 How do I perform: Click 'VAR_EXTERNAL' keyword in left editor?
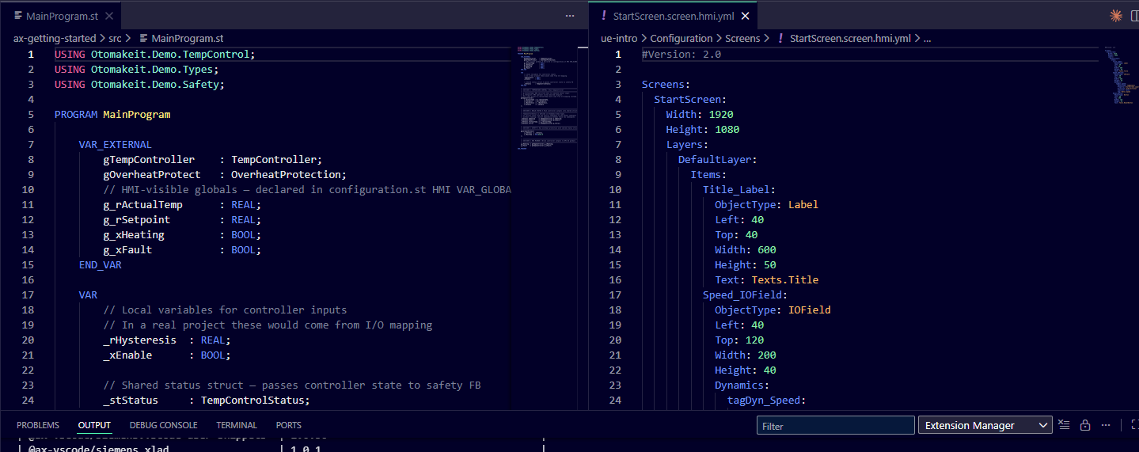coord(116,144)
